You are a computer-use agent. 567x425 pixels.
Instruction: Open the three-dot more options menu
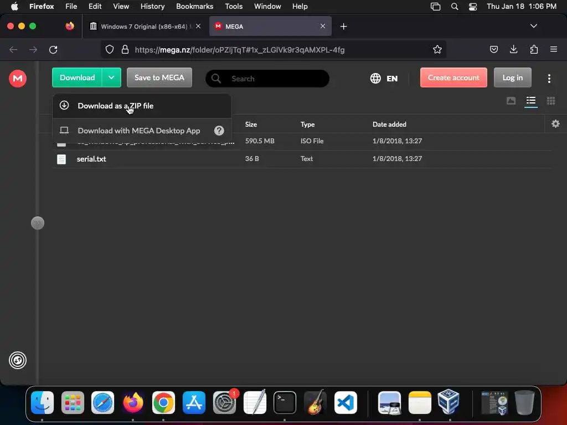[x=549, y=79]
